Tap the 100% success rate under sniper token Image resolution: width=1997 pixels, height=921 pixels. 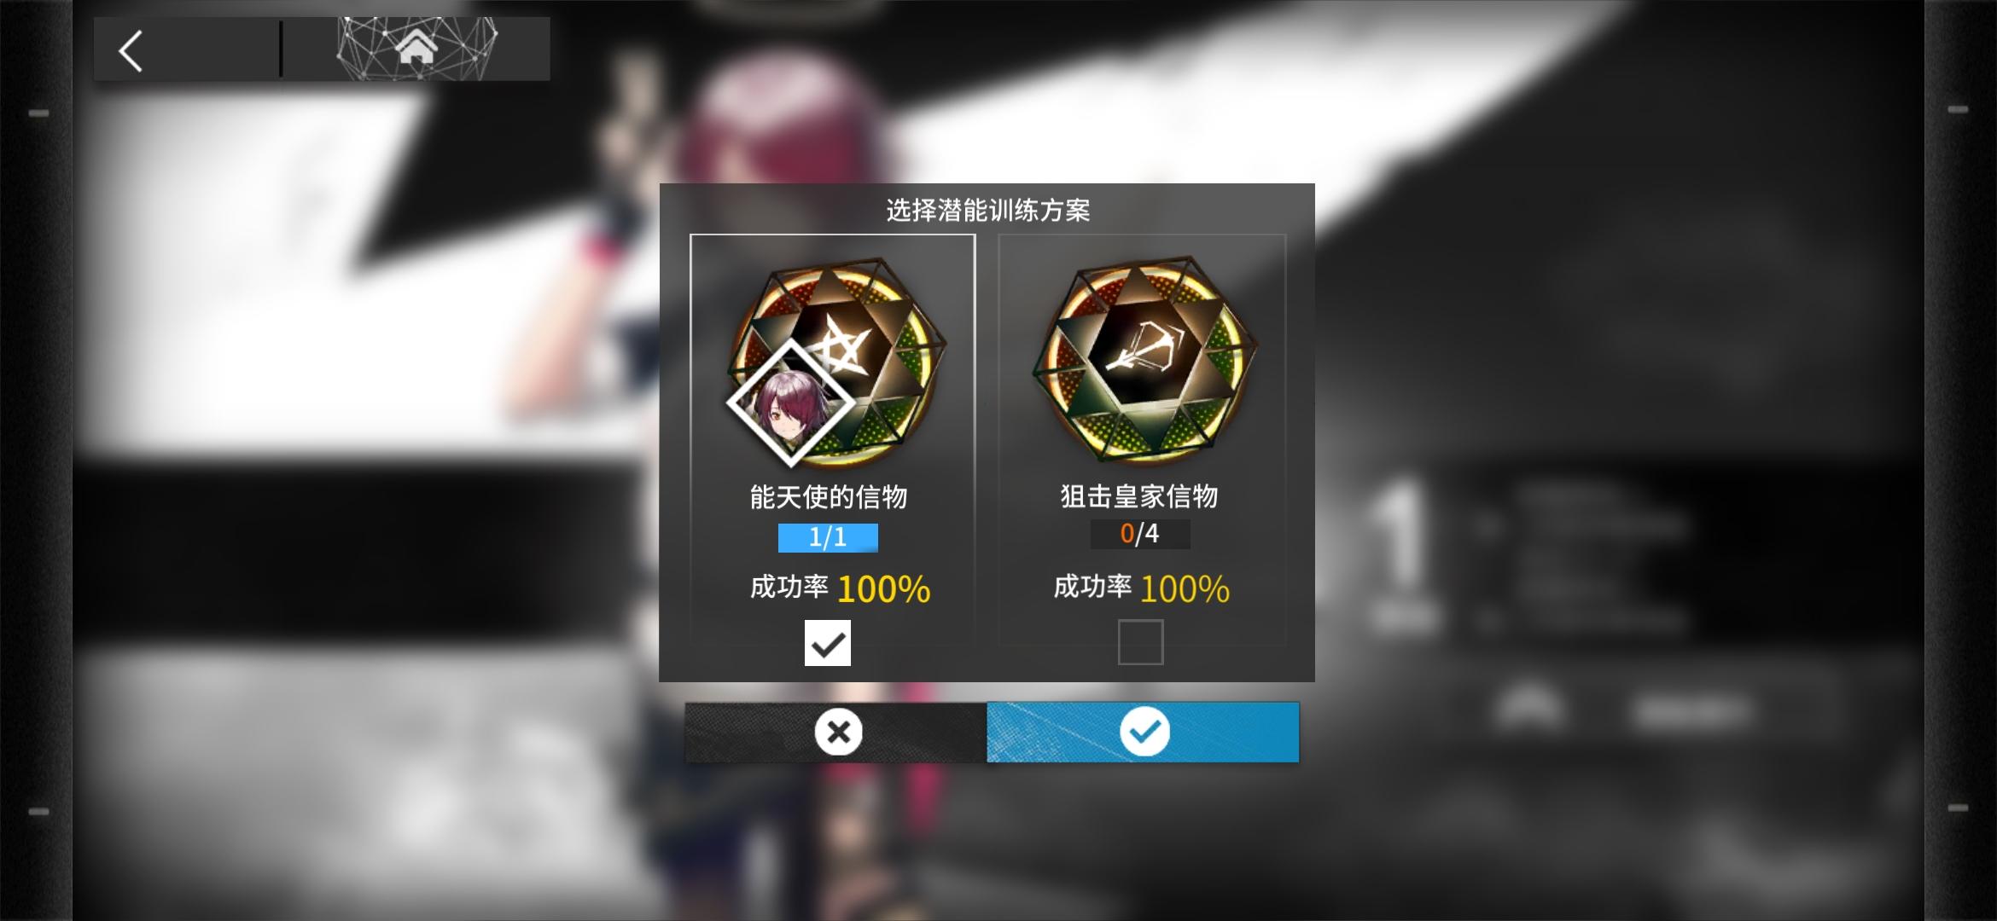(1185, 589)
